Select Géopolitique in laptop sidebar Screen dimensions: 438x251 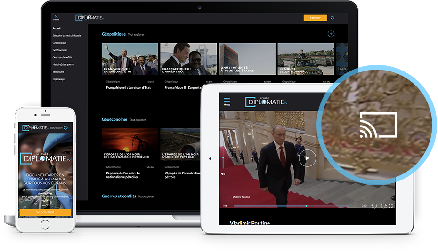[59, 43]
